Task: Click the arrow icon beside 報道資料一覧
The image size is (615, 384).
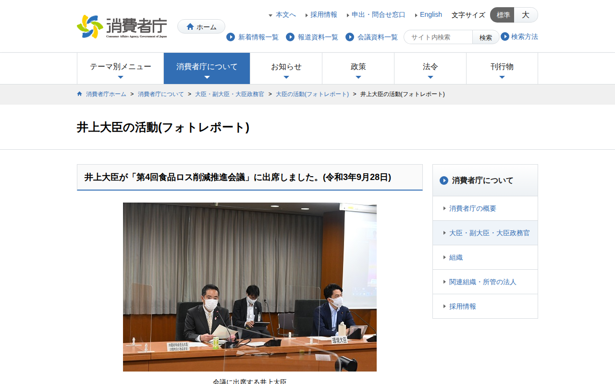Action: (290, 37)
